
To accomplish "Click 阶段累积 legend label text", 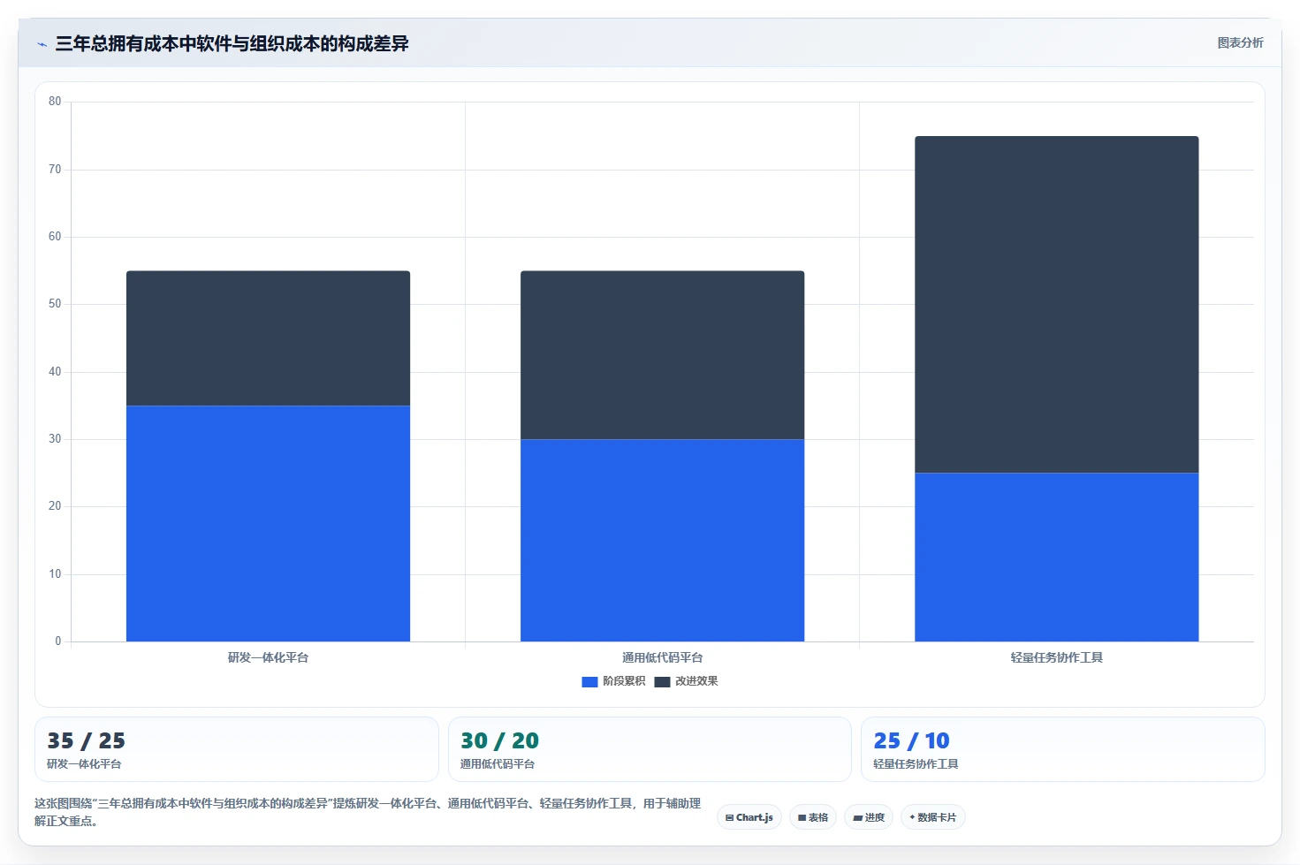I will (x=624, y=681).
